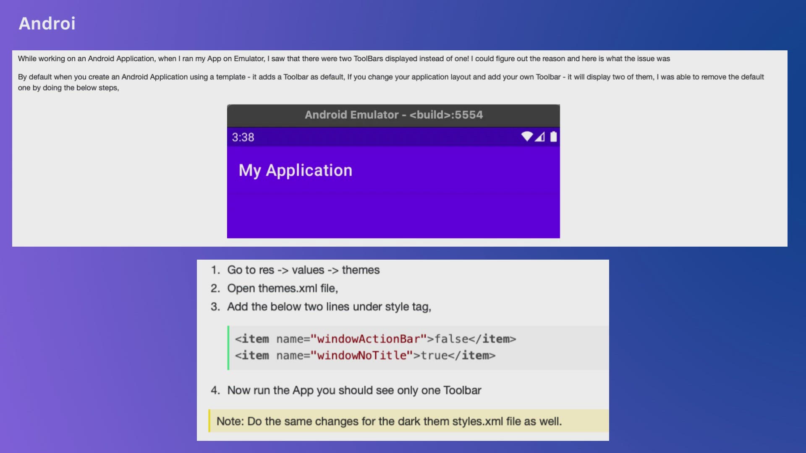Click the Wi-Fi icon in emulator status bar
This screenshot has height=453, width=806.
point(526,137)
